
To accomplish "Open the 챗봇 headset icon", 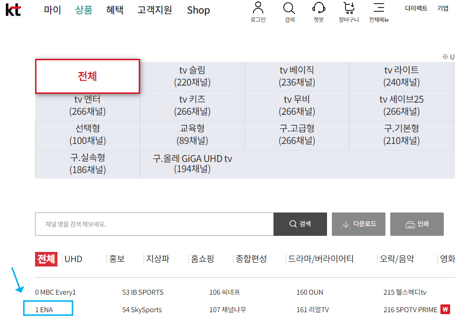I will (319, 8).
